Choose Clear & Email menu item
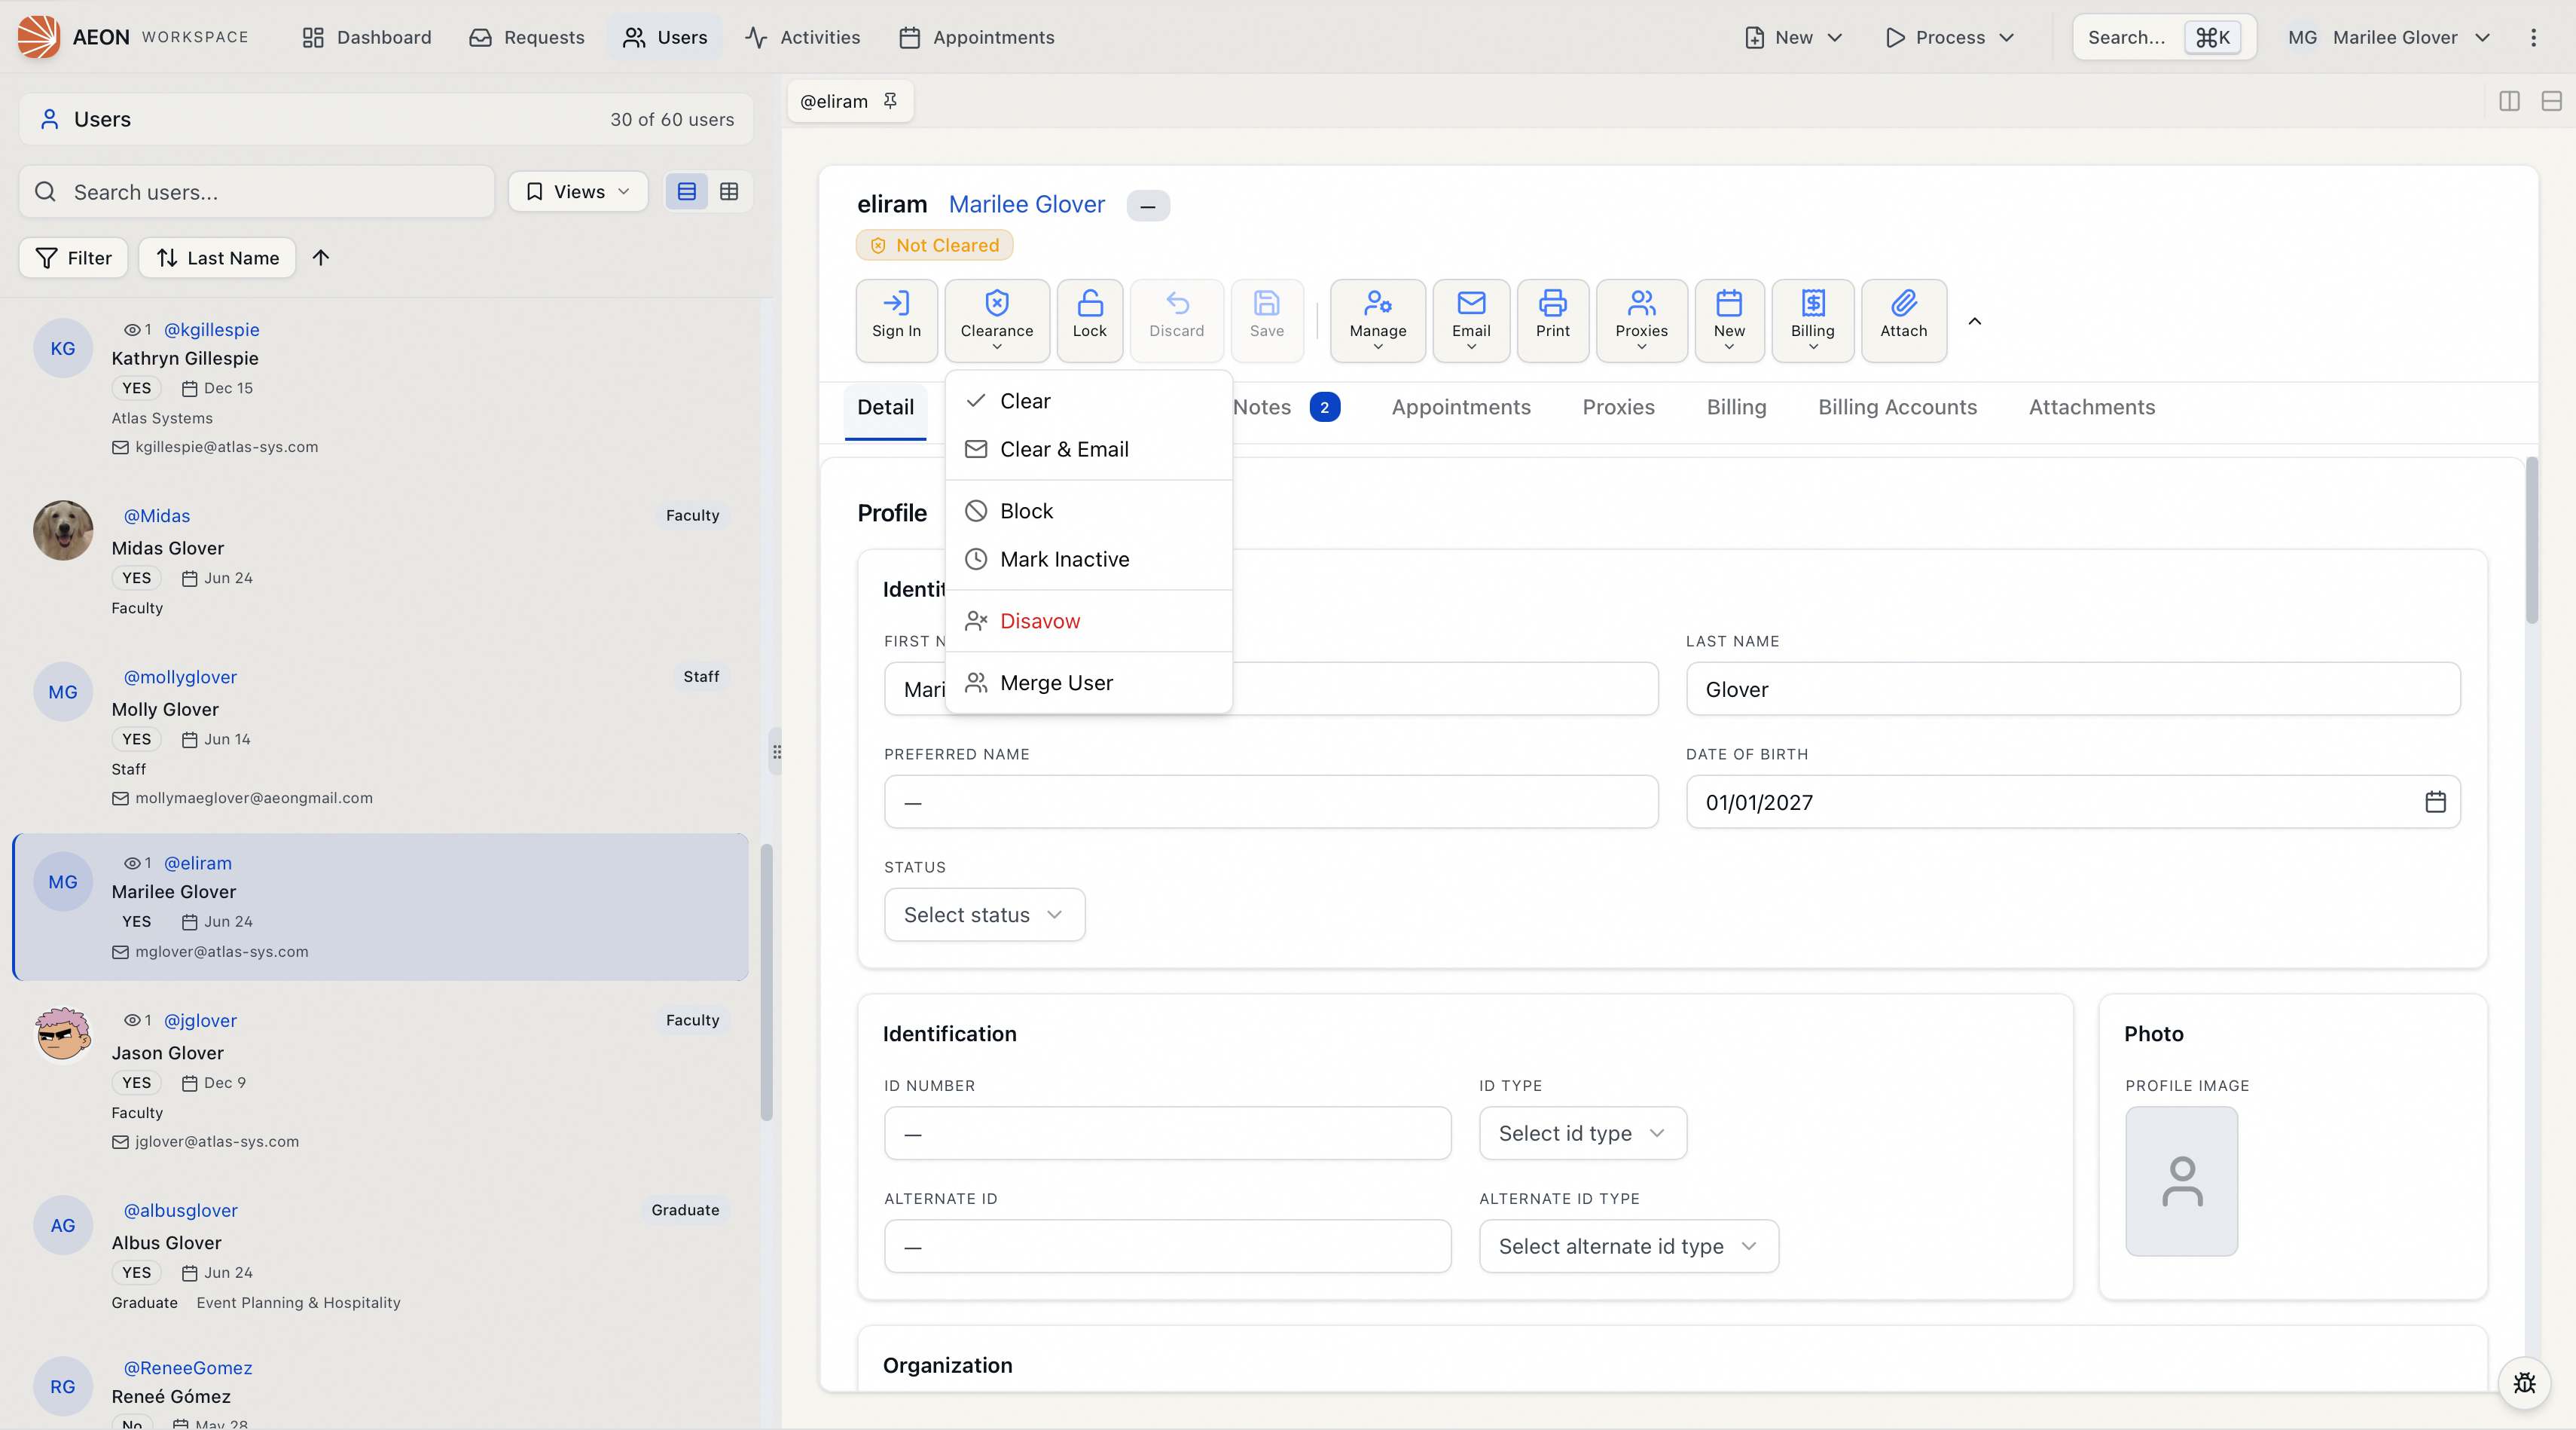This screenshot has height=1430, width=2576. click(1088, 449)
